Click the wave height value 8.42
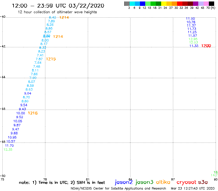Screen dimensions: 218x191 click(x=52, y=17)
